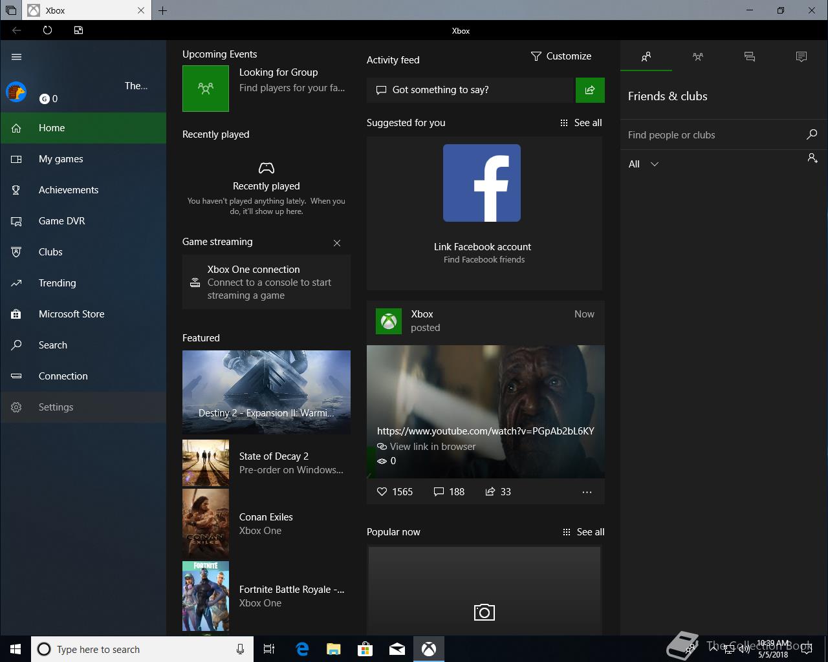The image size is (828, 662).
Task: Open the user profile avatar
Action: click(x=16, y=92)
